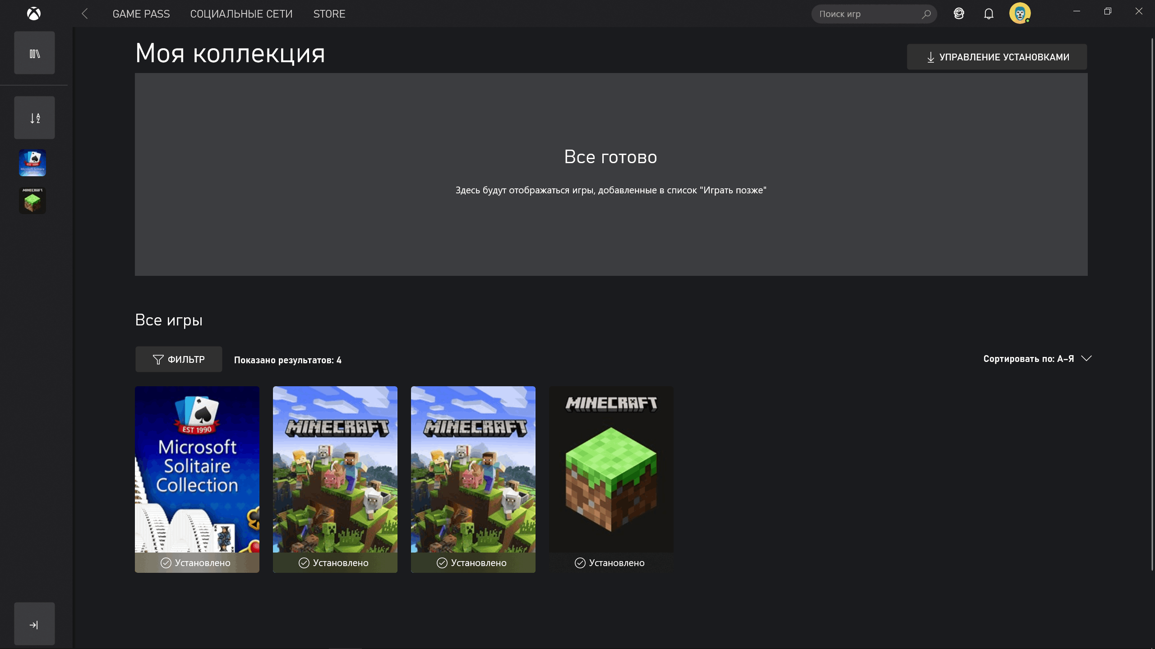Close the Xbox window
Viewport: 1155px width, 649px height.
tap(1139, 11)
